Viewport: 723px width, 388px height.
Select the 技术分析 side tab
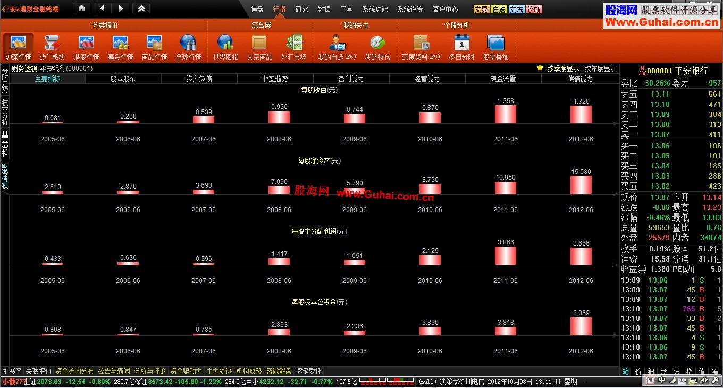coord(5,112)
